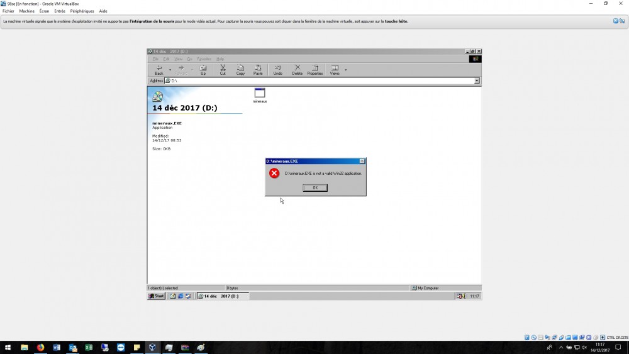
Task: Open the address bar dropdown list
Action: 477,80
